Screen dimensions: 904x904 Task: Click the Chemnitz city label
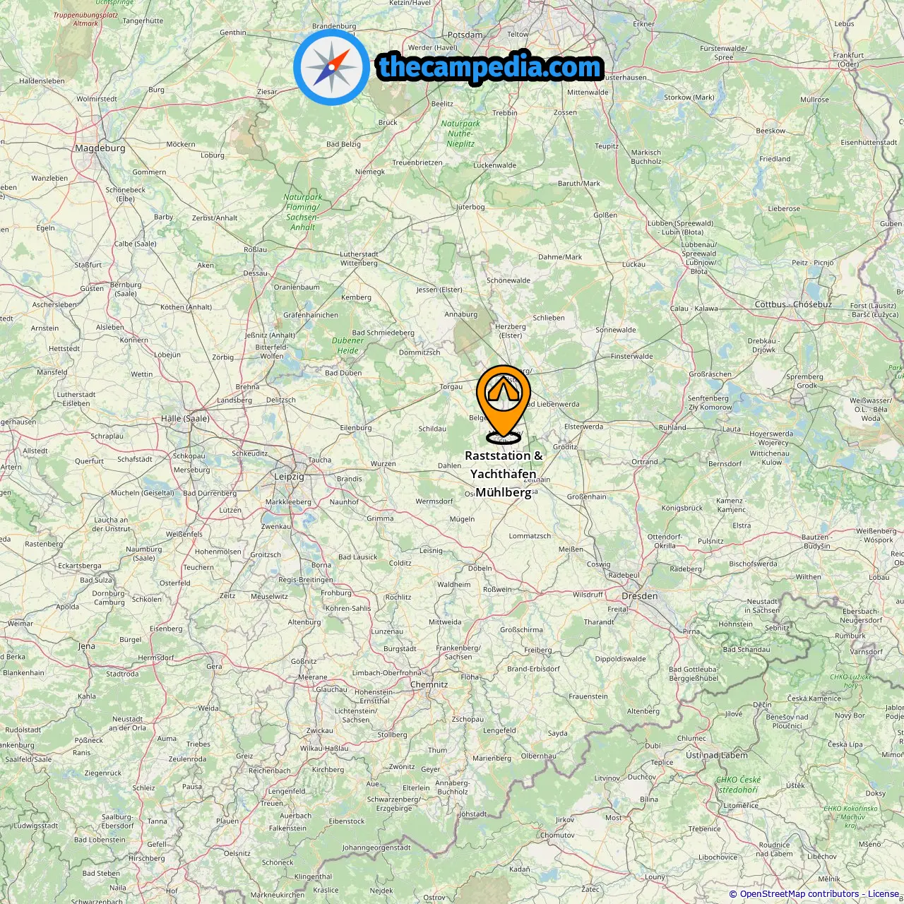[429, 684]
